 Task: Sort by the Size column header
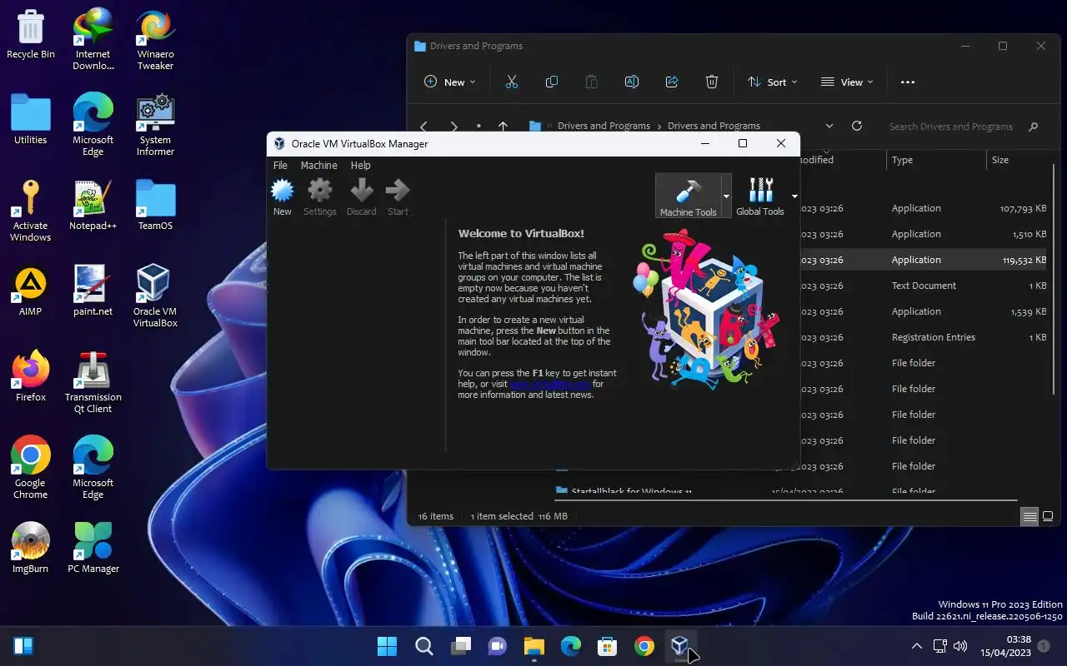point(1000,160)
